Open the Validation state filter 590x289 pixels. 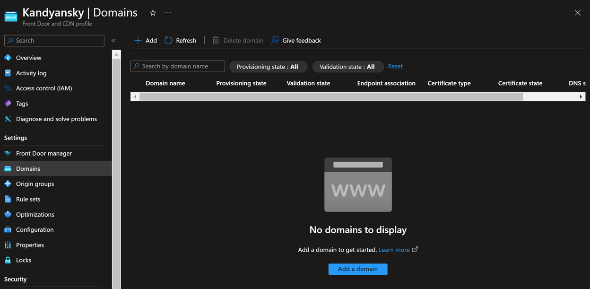click(x=347, y=67)
